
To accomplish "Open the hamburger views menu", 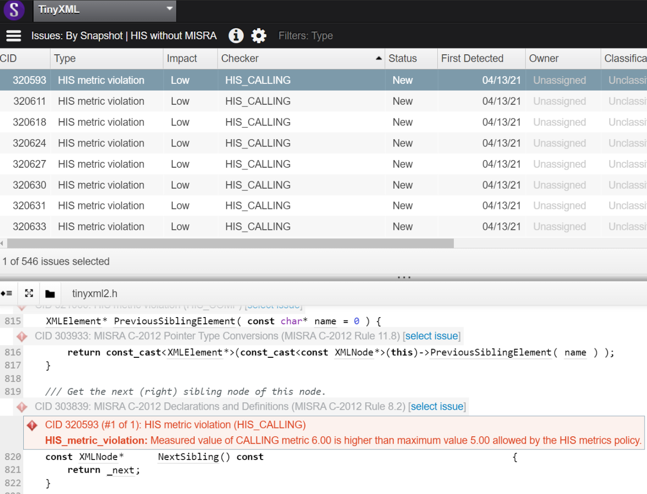I will click(x=14, y=36).
